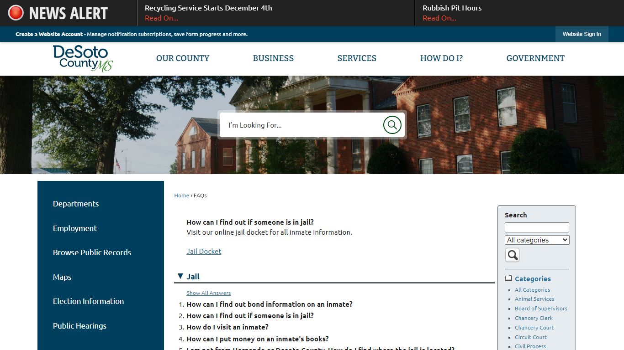Open the Jail Docket link
624x350 pixels.
(204, 252)
